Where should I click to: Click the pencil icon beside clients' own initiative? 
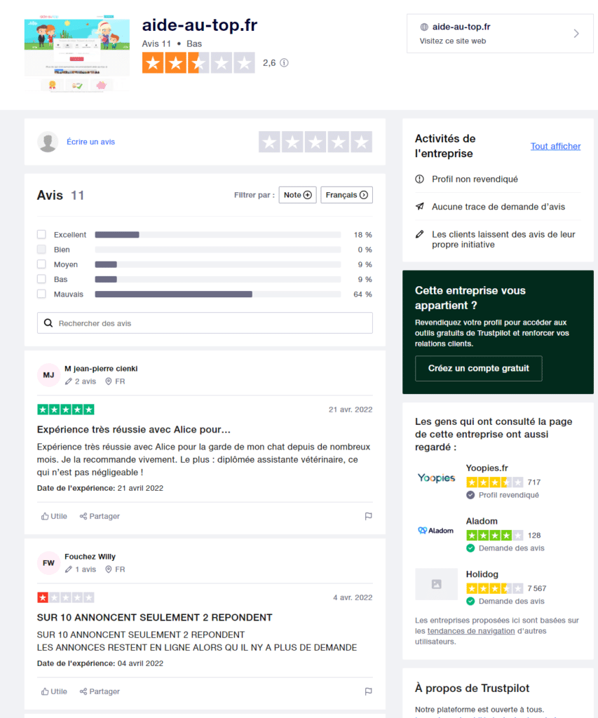coord(419,234)
